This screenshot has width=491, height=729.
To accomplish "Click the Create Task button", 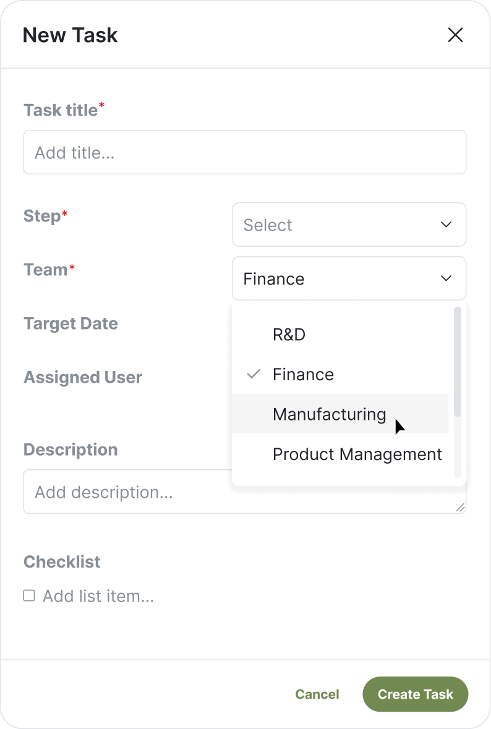I will tap(415, 694).
